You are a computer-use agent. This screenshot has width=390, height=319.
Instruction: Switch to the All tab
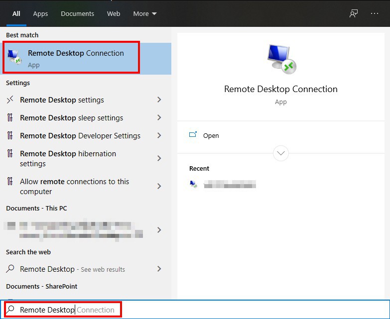[16, 13]
